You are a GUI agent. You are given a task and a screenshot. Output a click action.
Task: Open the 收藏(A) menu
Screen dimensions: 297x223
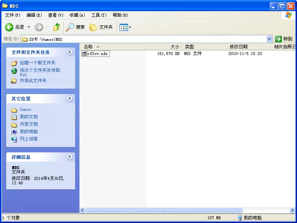[77, 15]
